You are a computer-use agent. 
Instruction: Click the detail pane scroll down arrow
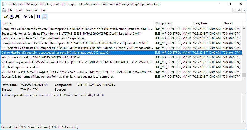[x=243, y=121]
